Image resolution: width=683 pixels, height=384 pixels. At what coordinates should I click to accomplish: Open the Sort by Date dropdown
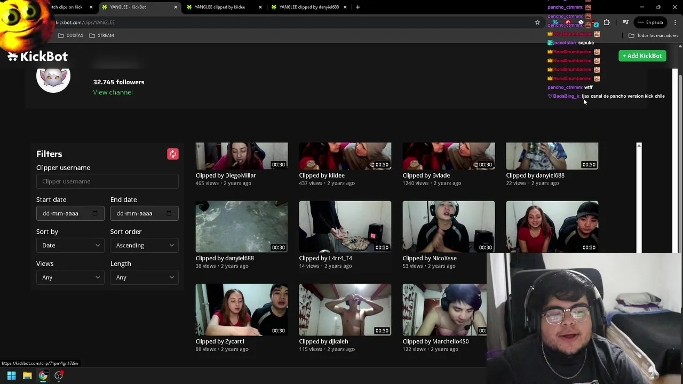pyautogui.click(x=70, y=245)
